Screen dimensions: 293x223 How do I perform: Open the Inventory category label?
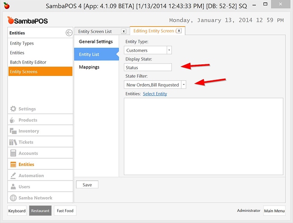point(29,131)
